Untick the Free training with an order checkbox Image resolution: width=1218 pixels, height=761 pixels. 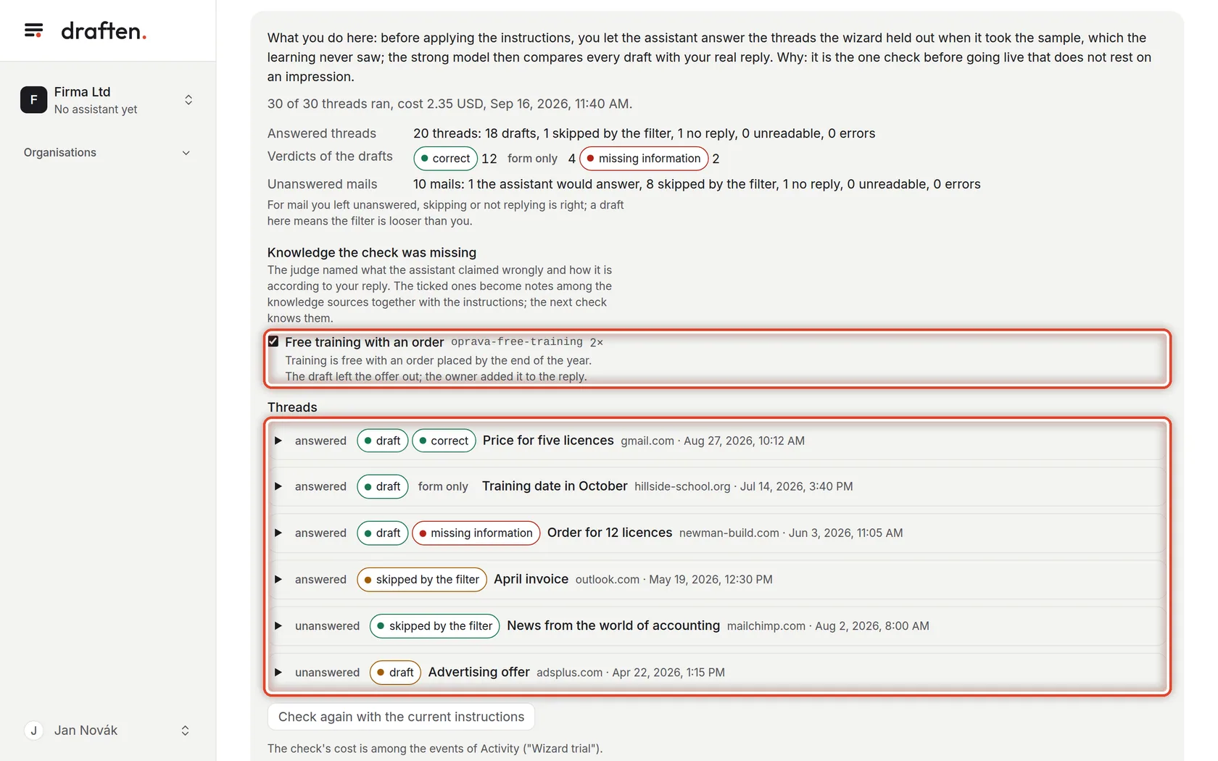pos(273,341)
